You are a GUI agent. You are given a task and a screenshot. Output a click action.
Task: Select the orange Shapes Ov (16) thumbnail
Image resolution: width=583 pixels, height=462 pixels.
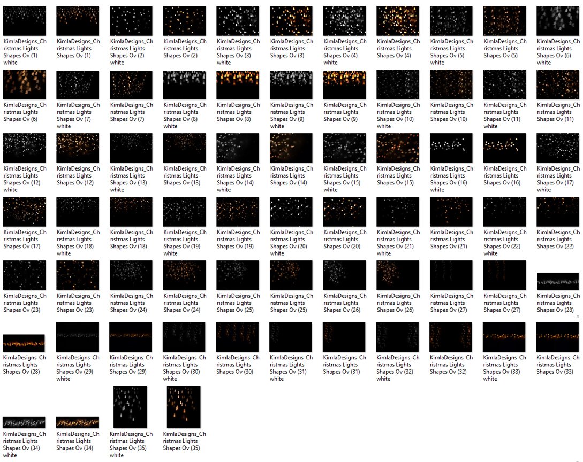(504, 148)
